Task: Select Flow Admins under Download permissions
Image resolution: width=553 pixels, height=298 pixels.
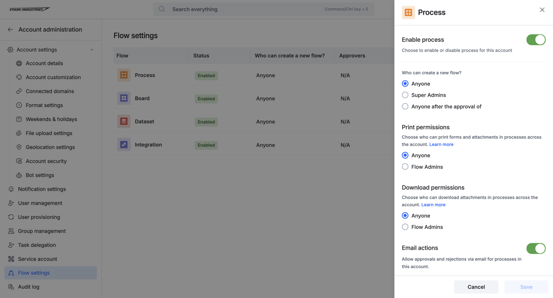Action: 405,227
